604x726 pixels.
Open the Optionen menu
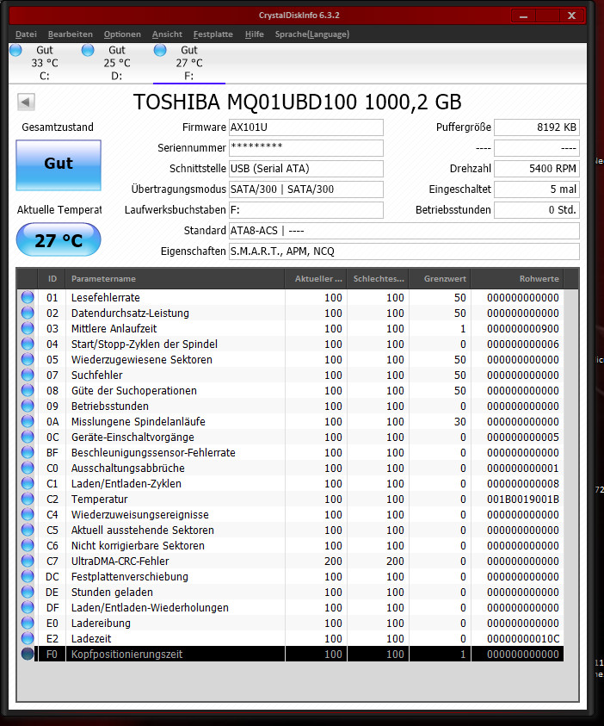[122, 34]
